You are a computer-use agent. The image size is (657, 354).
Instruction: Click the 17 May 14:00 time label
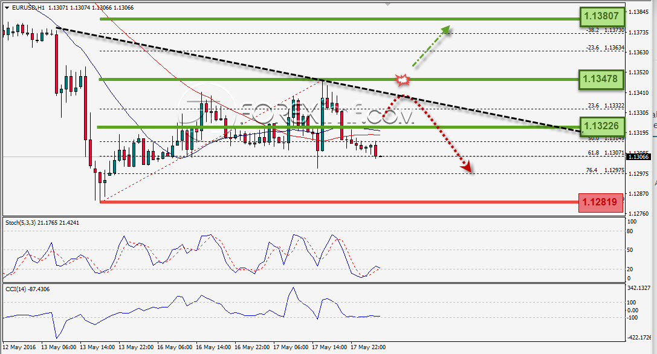[x=330, y=347]
